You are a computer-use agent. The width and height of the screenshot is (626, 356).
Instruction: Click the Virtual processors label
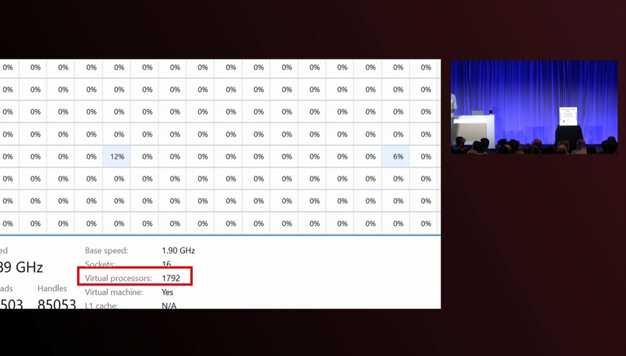coord(118,278)
